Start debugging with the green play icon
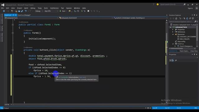The height and width of the screenshot is (112, 199). 60,11
